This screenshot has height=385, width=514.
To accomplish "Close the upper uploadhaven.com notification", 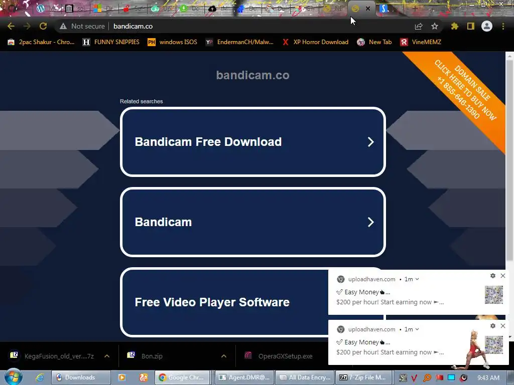I will [x=503, y=276].
